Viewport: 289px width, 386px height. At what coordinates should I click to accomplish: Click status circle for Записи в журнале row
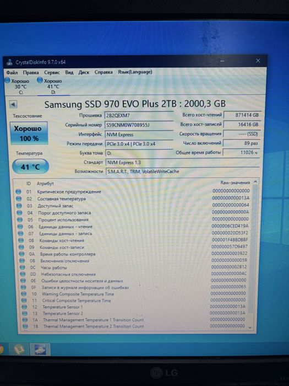(x=23, y=287)
